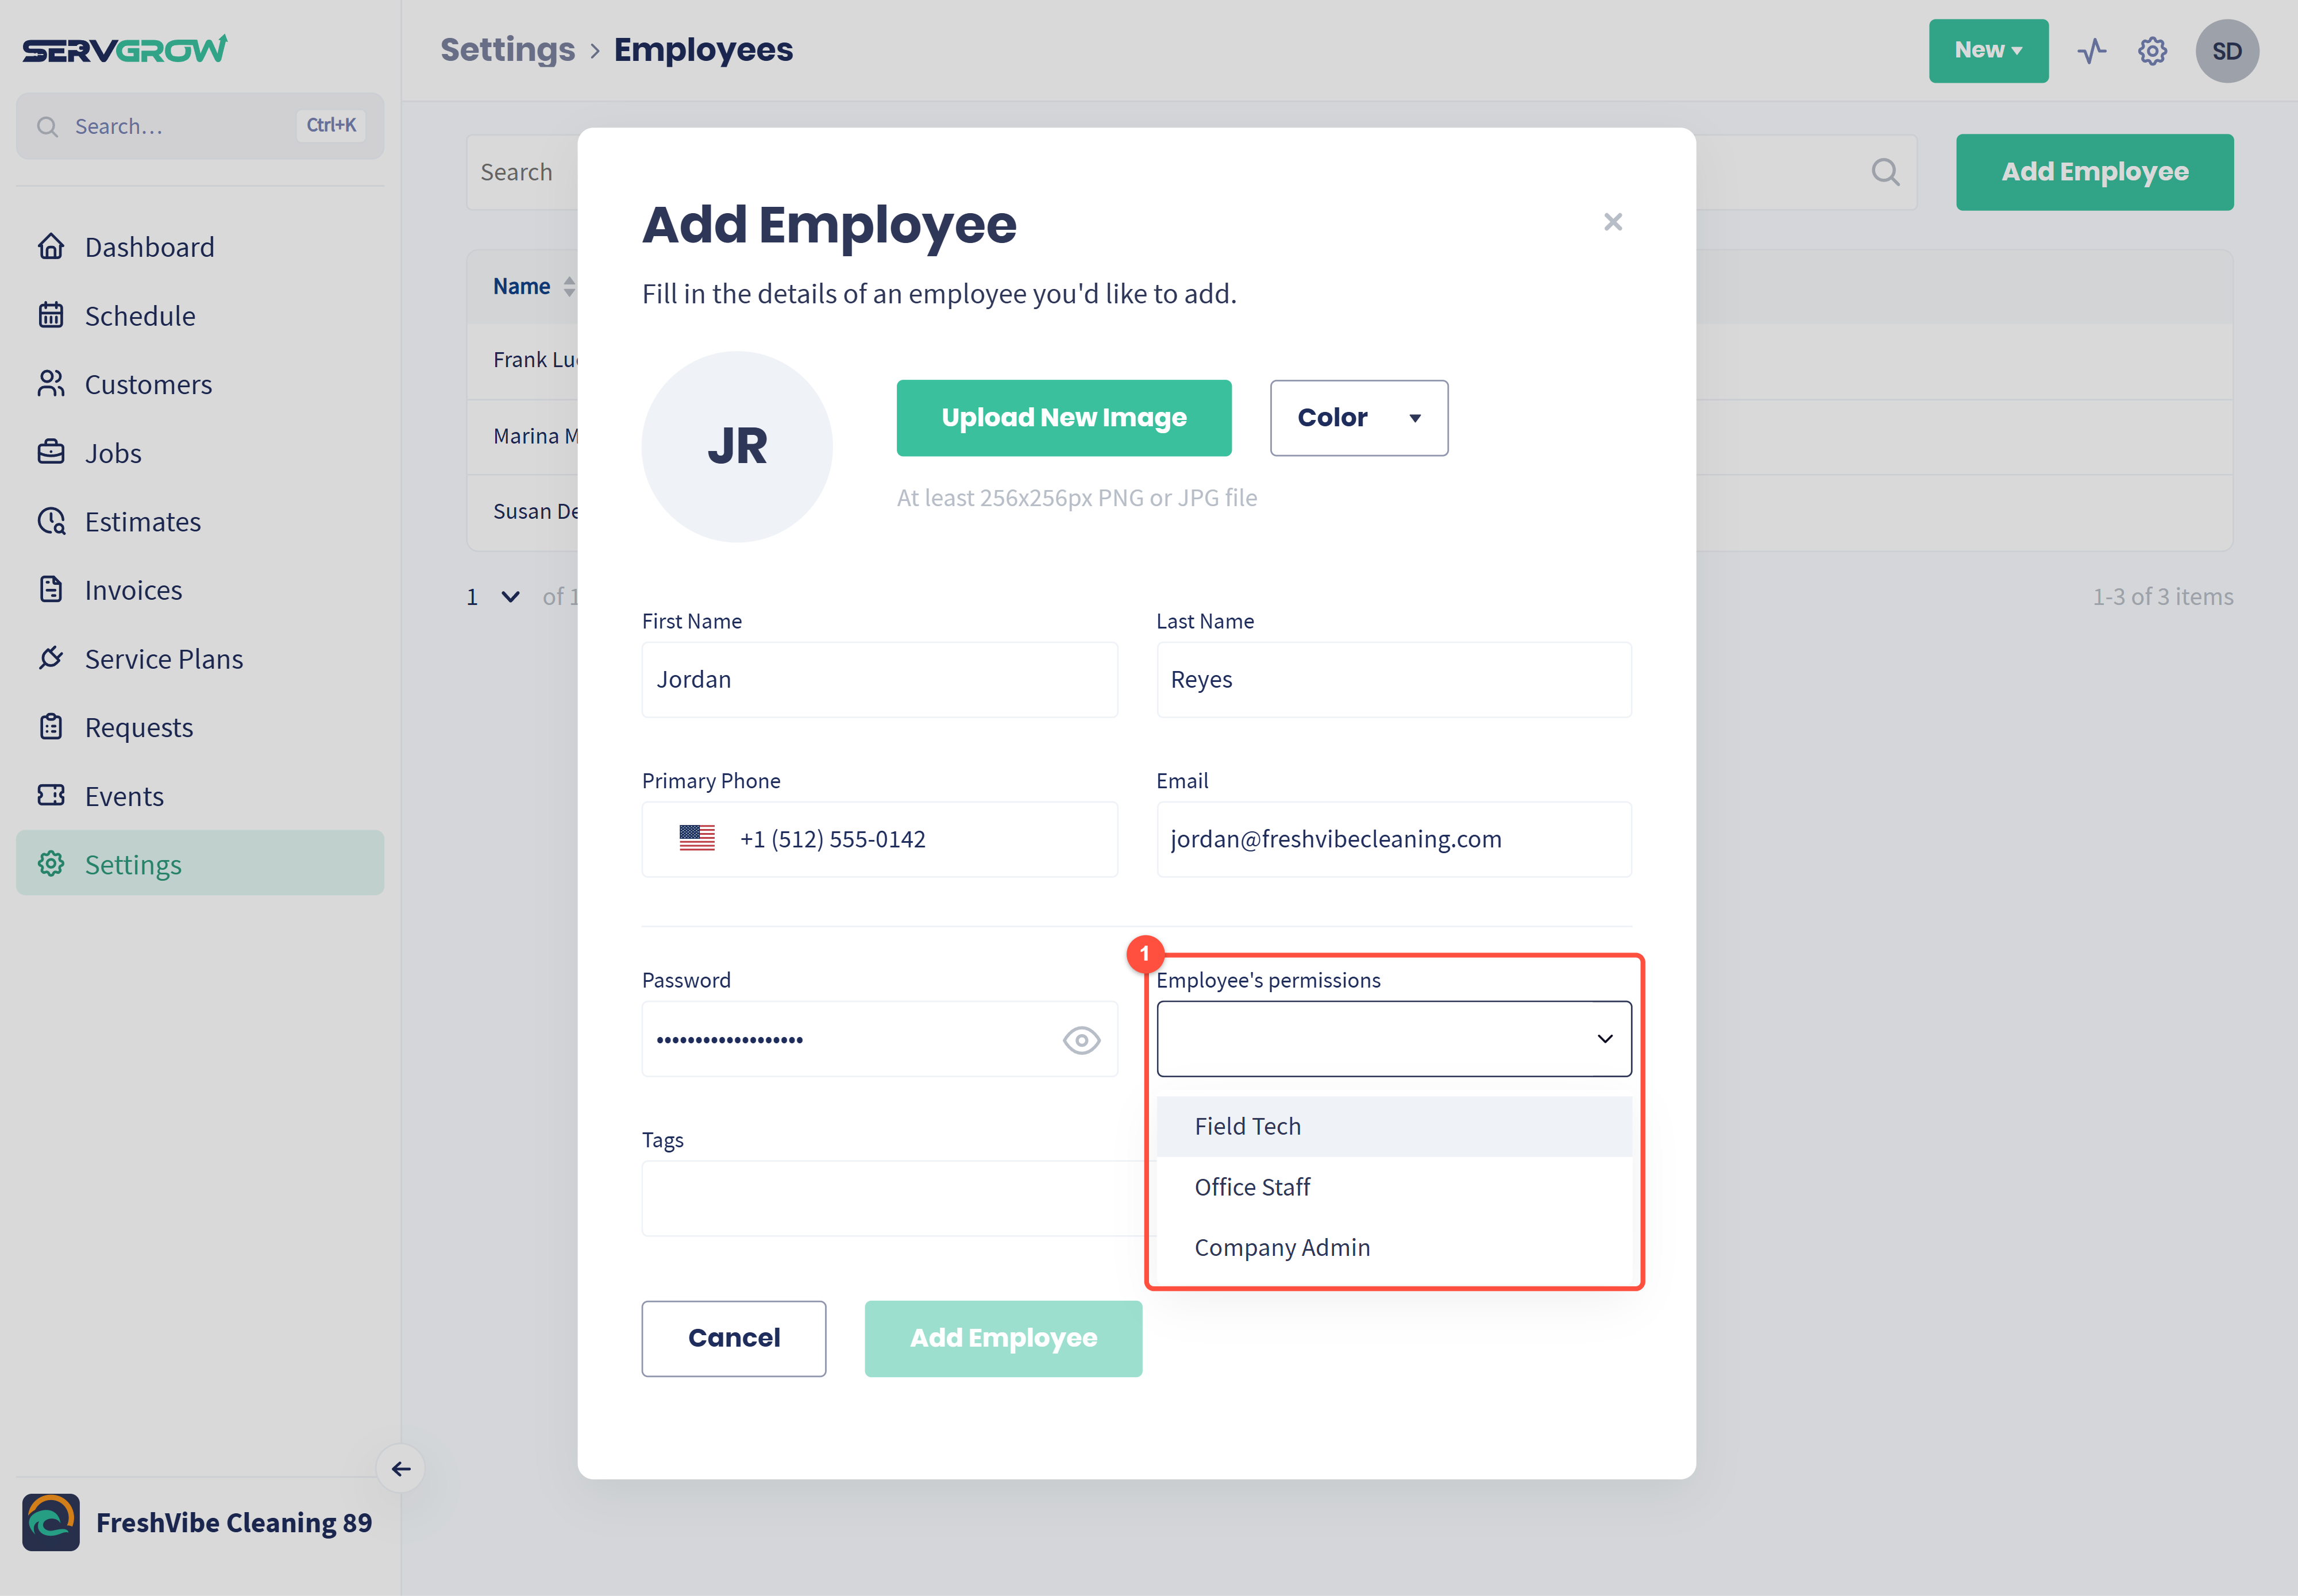Open the activity pulse icon in header
Image resolution: width=2298 pixels, height=1596 pixels.
pos(2091,51)
